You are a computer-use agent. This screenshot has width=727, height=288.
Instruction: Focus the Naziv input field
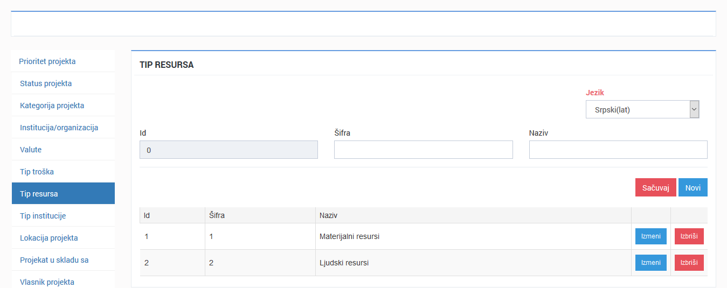click(x=618, y=150)
